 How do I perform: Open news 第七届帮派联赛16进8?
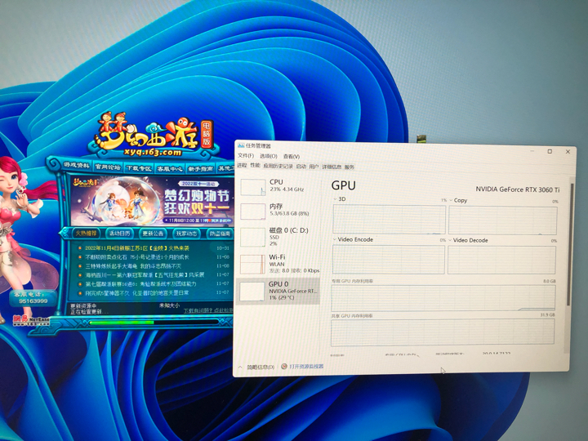(140, 284)
